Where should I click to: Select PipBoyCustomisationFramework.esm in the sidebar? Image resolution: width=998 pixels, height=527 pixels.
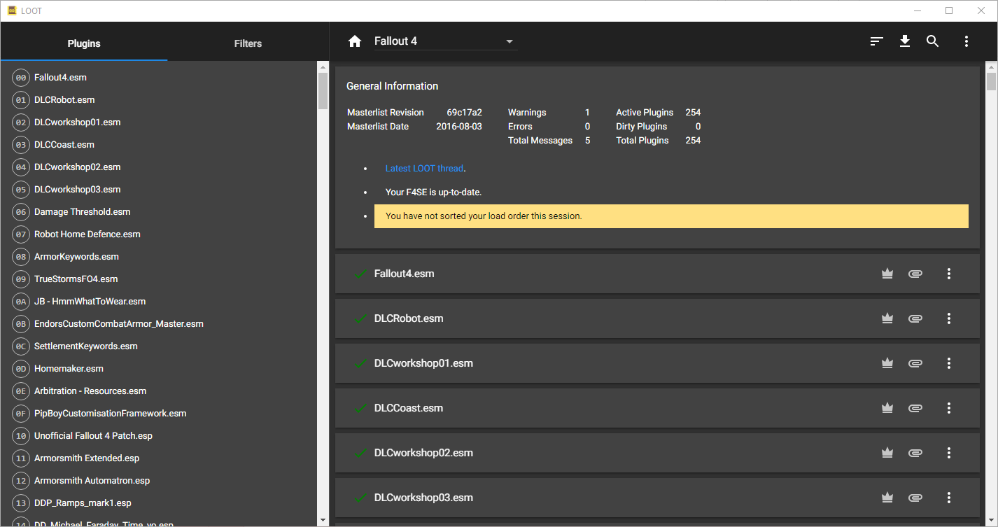pyautogui.click(x=159, y=414)
